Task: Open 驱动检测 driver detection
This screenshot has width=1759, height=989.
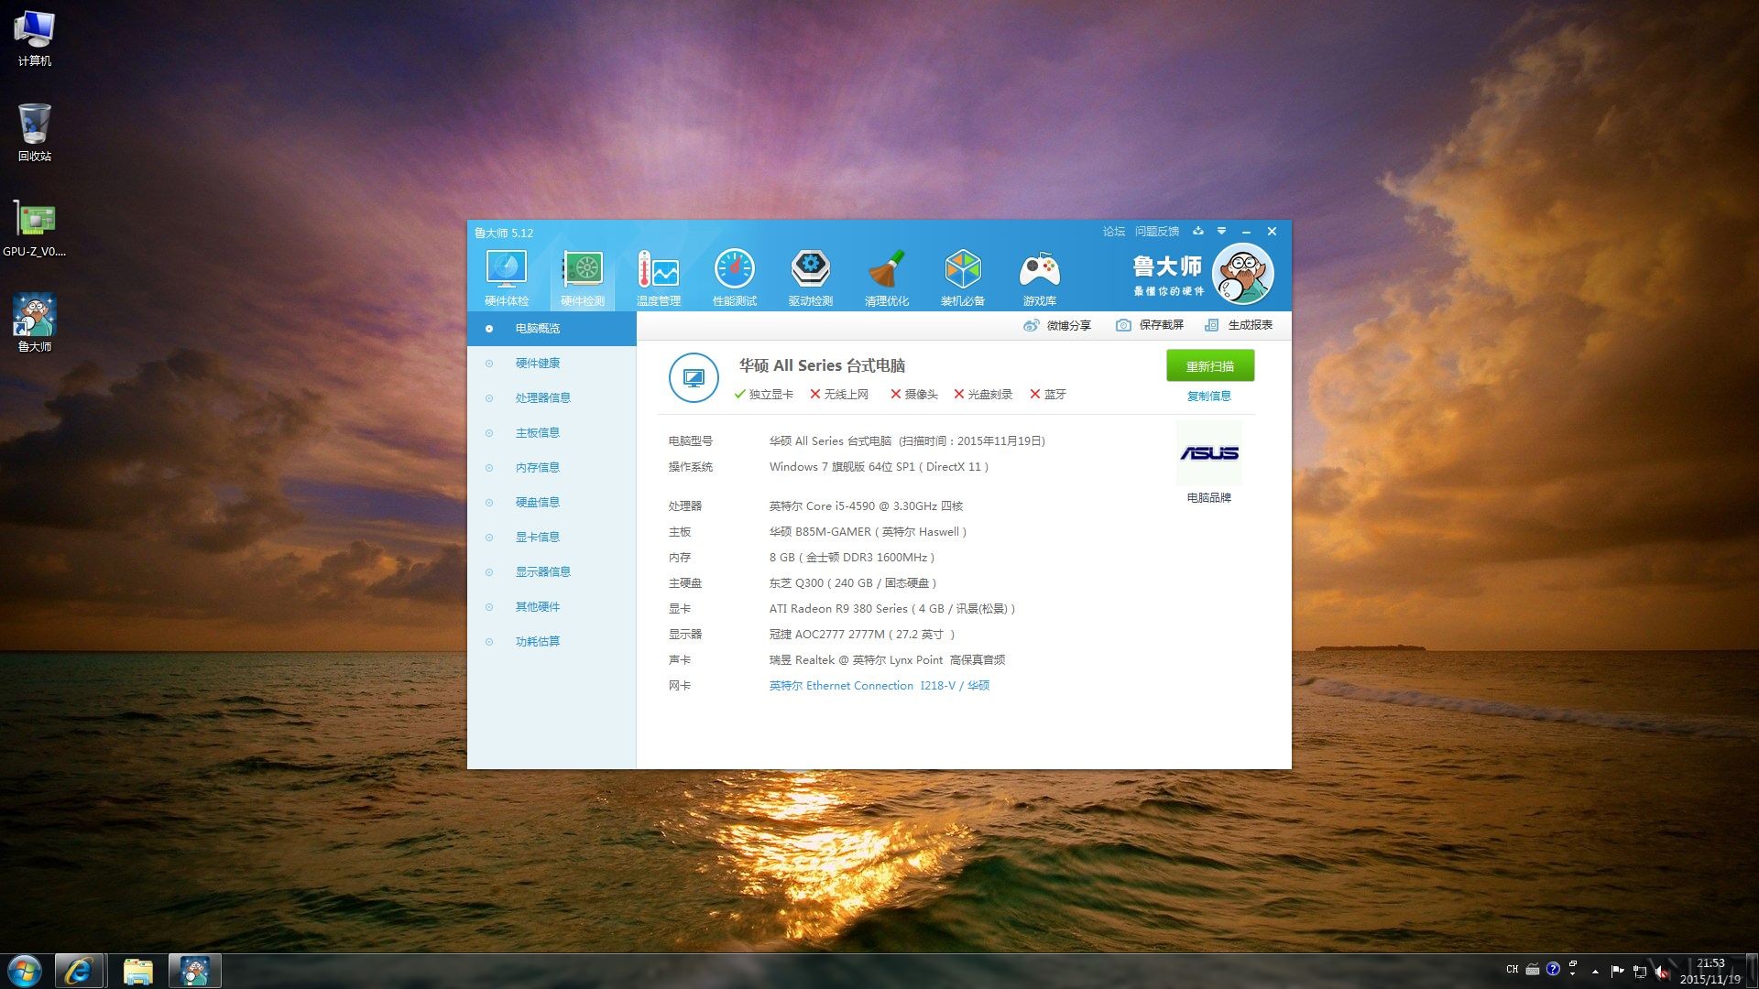Action: (811, 277)
